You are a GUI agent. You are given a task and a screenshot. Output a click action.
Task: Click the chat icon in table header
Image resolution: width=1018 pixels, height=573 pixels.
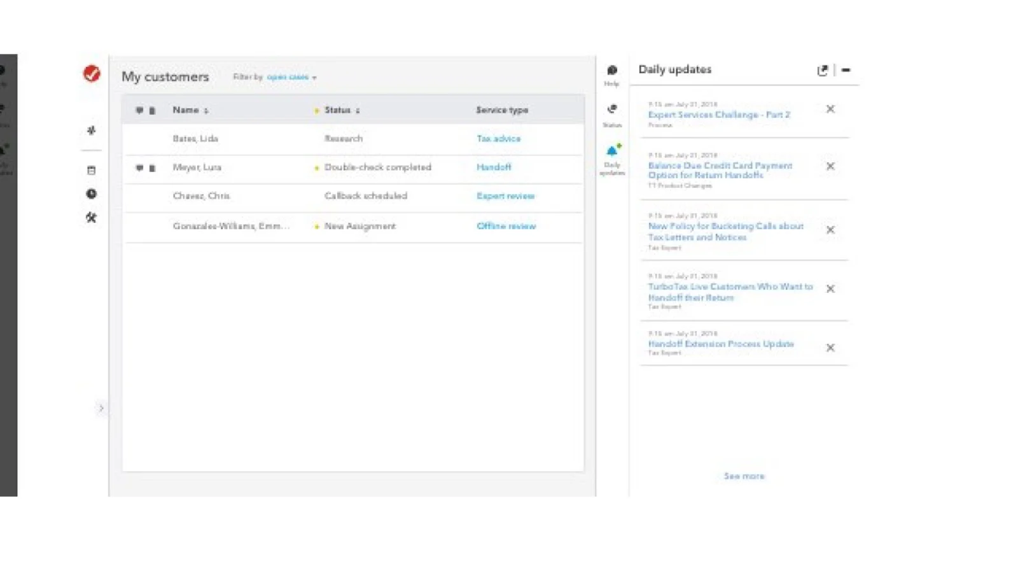[x=139, y=110]
